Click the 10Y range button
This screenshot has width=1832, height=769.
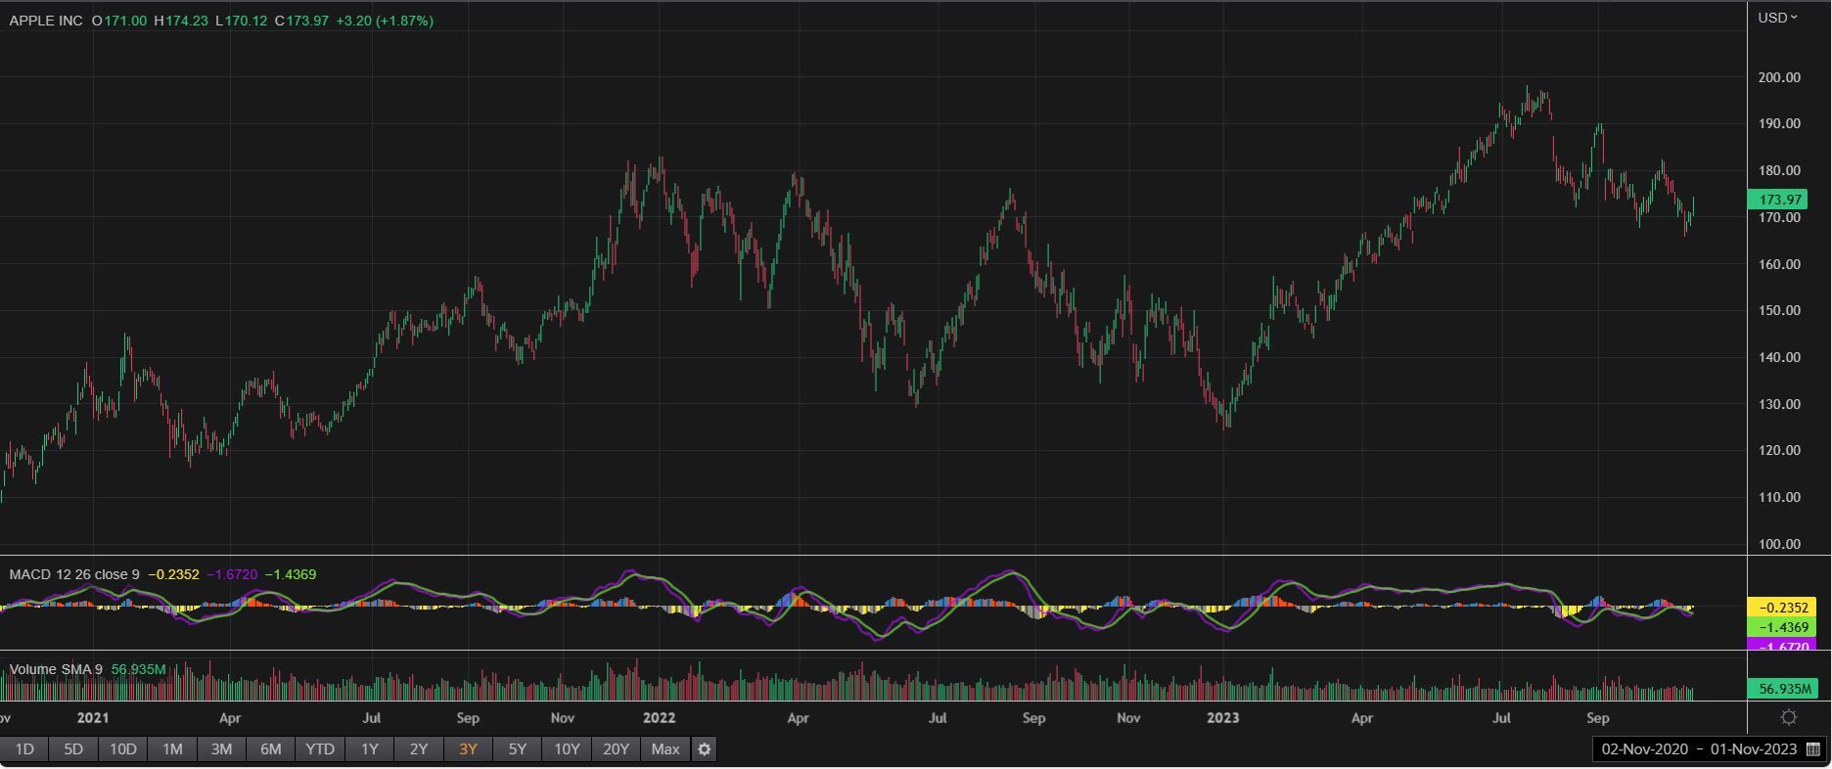(567, 749)
